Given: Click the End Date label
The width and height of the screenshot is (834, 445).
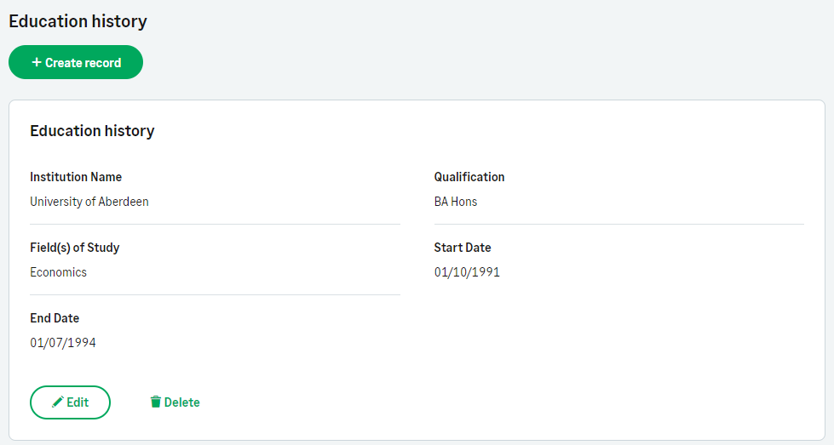Looking at the screenshot, I should tap(55, 318).
